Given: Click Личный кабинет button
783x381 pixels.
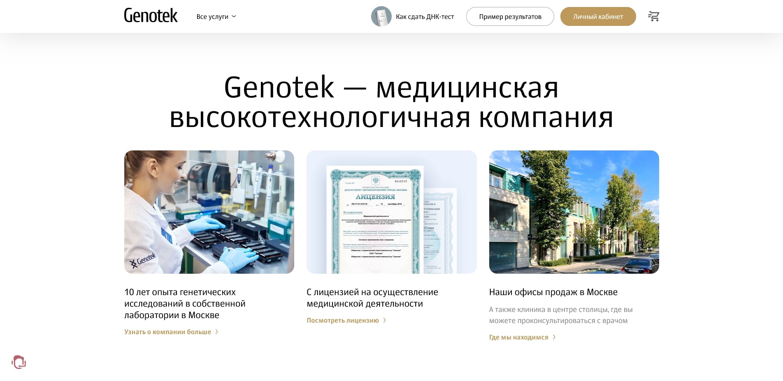Looking at the screenshot, I should 598,16.
